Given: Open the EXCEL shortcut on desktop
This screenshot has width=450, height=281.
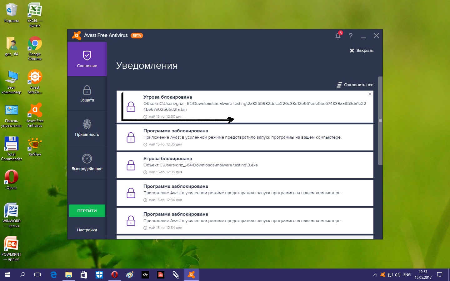Looking at the screenshot, I should tap(35, 15).
